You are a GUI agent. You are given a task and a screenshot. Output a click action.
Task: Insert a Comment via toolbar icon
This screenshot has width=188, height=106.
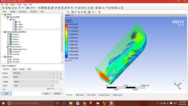coord(88,8)
